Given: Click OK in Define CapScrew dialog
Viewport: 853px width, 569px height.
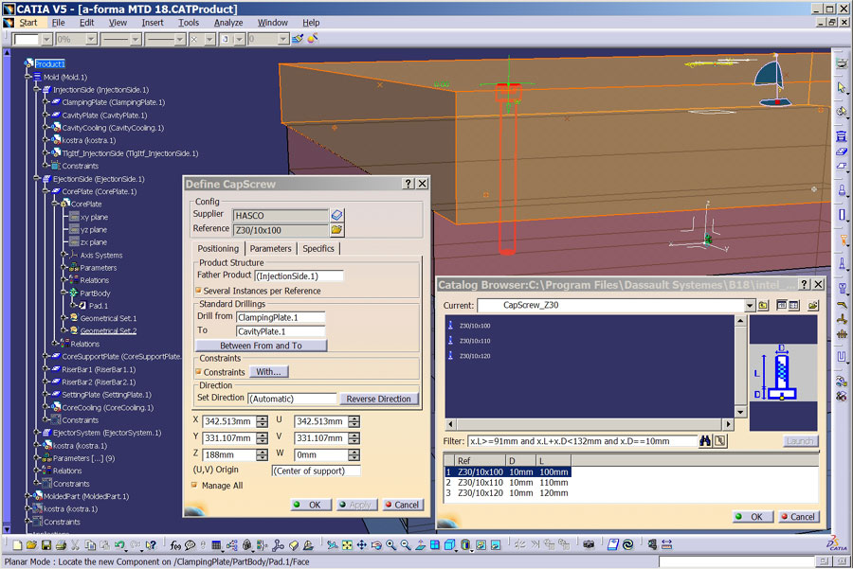Looking at the screenshot, I should 311,505.
